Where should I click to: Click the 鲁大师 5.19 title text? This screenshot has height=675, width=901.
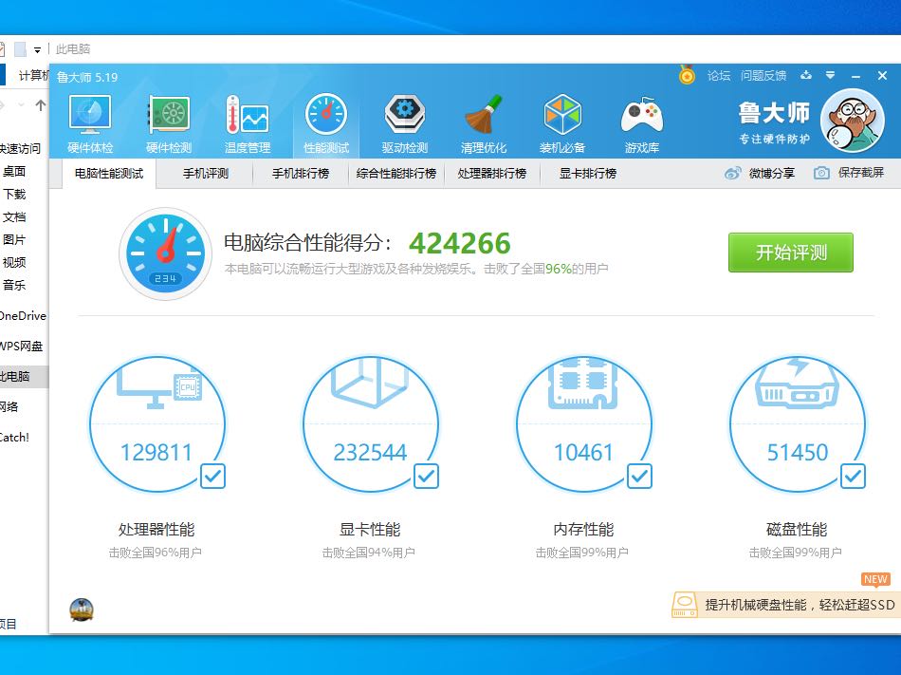pos(87,77)
